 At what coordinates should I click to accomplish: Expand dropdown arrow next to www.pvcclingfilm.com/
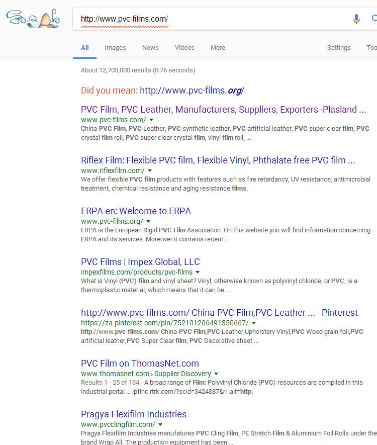(x=160, y=424)
